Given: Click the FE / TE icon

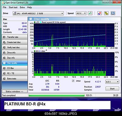Looking at the screenshot, I should coord(4,73).
